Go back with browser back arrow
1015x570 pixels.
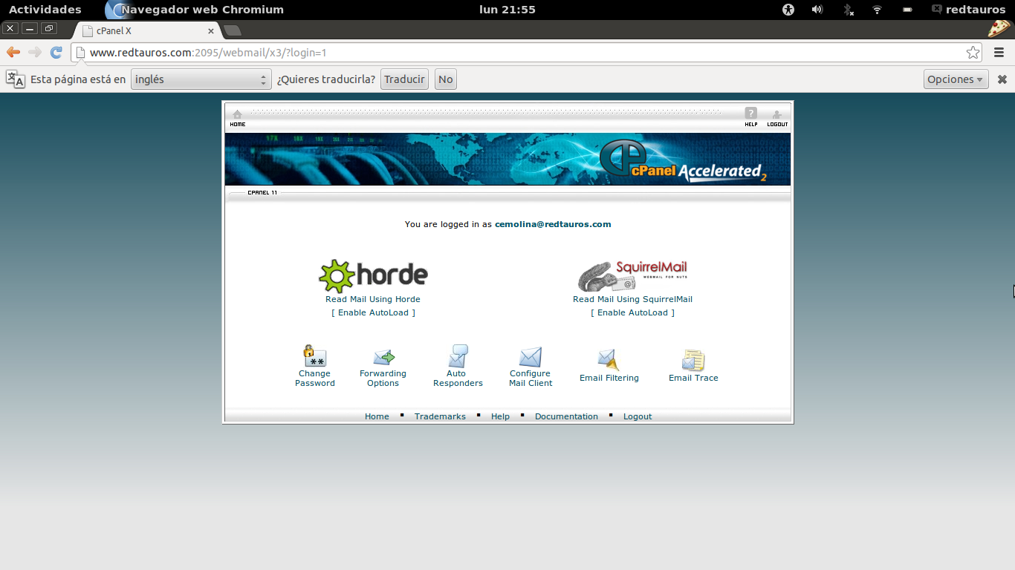coord(13,52)
